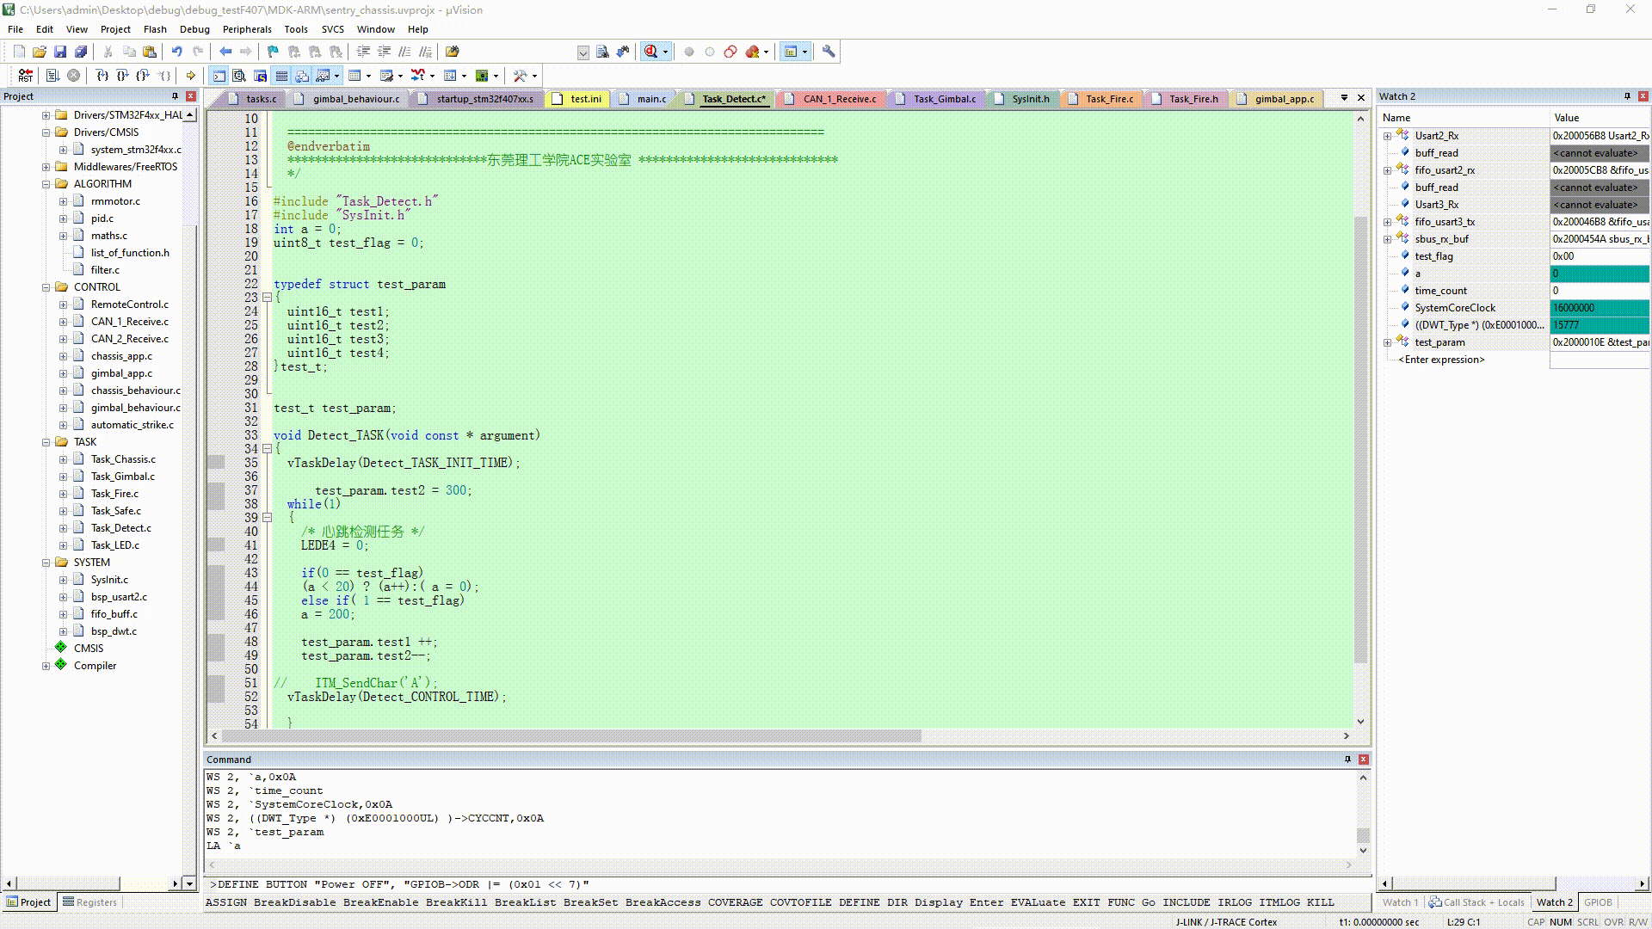The height and width of the screenshot is (929, 1652).
Task: Collapse the struct fold at line 23
Action: click(x=267, y=298)
